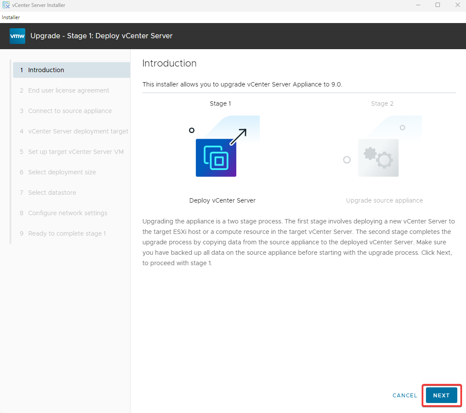Image resolution: width=466 pixels, height=413 pixels.
Task: Select the Introduction step
Action: pos(72,70)
